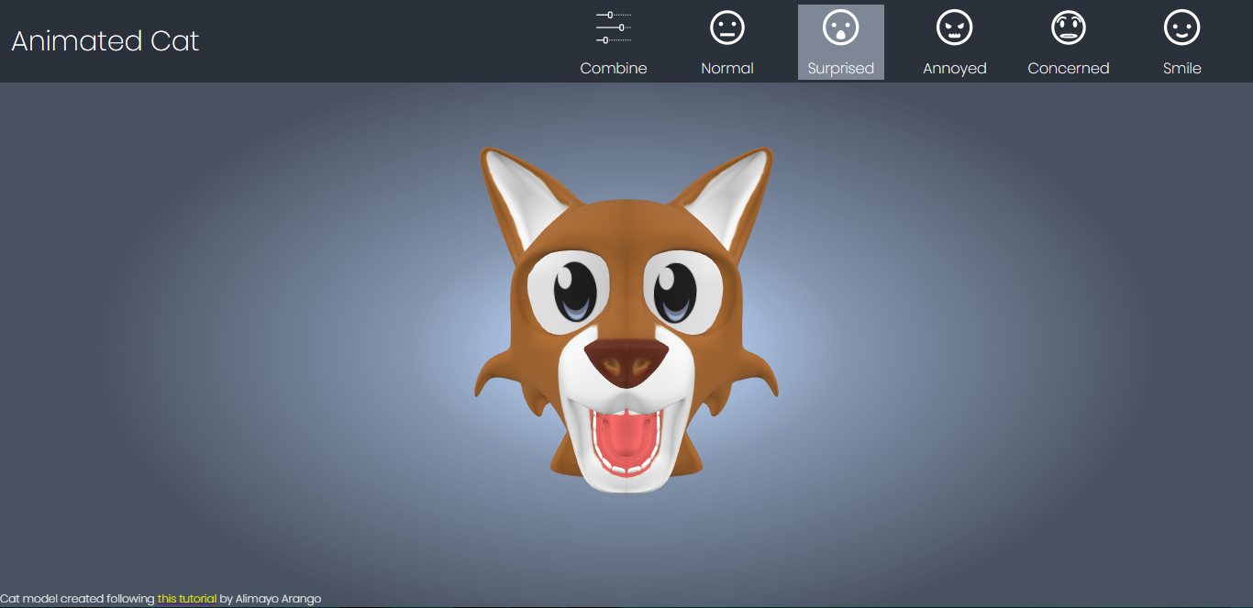Image resolution: width=1253 pixels, height=608 pixels.
Task: Pick the Smile happy face icon
Action: point(1181,28)
